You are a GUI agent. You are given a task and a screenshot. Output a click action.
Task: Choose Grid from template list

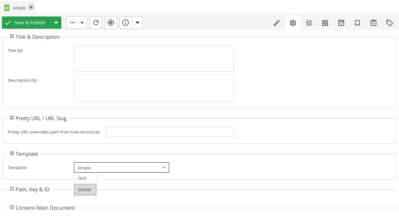pyautogui.click(x=85, y=178)
